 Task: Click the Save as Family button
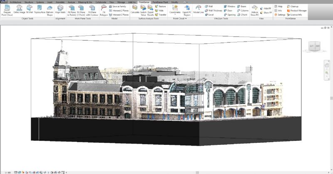pyautogui.click(x=117, y=7)
